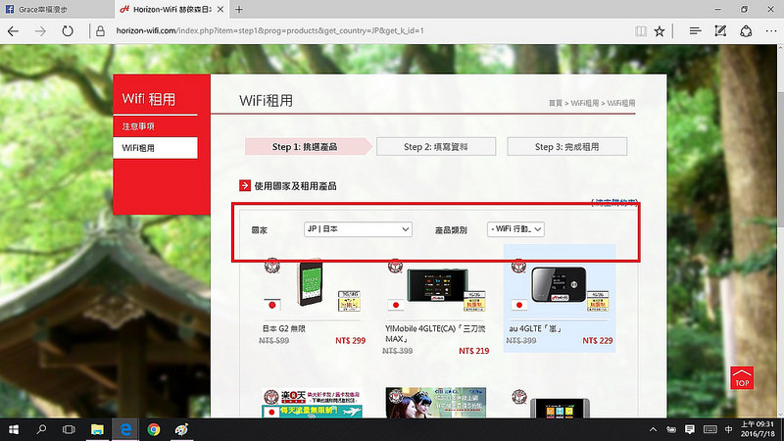Image resolution: width=784 pixels, height=441 pixels.
Task: Refresh the page with reload icon
Action: (68, 31)
